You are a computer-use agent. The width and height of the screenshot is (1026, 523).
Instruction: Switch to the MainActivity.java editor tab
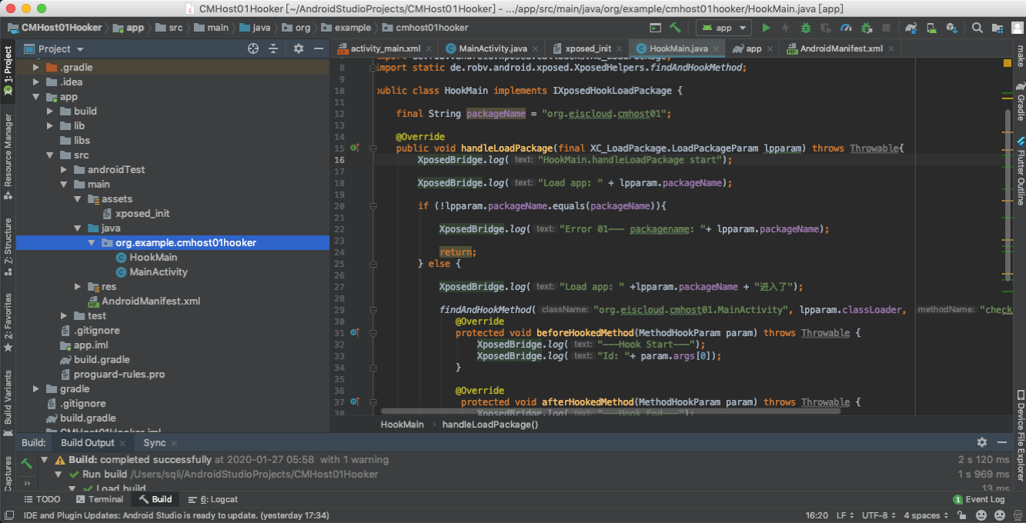[493, 48]
